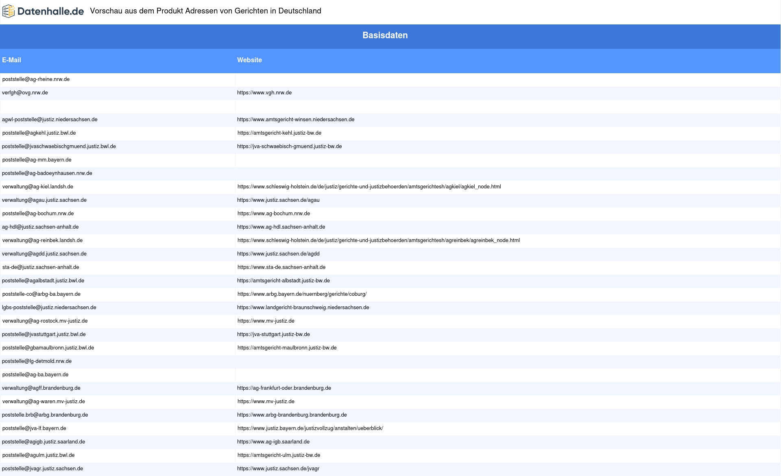
Task: Click the Website column header
Action: click(249, 60)
